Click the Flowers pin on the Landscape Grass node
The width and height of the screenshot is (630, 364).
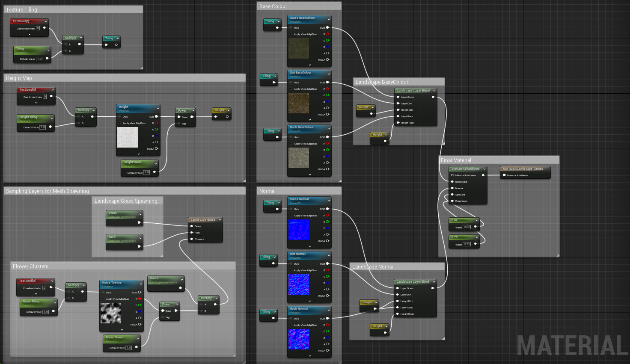click(193, 239)
